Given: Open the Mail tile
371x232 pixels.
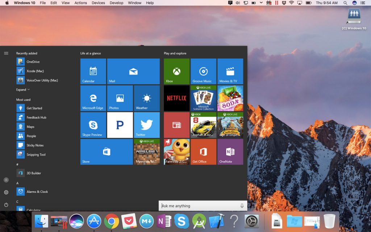Looking at the screenshot, I should click(x=133, y=71).
